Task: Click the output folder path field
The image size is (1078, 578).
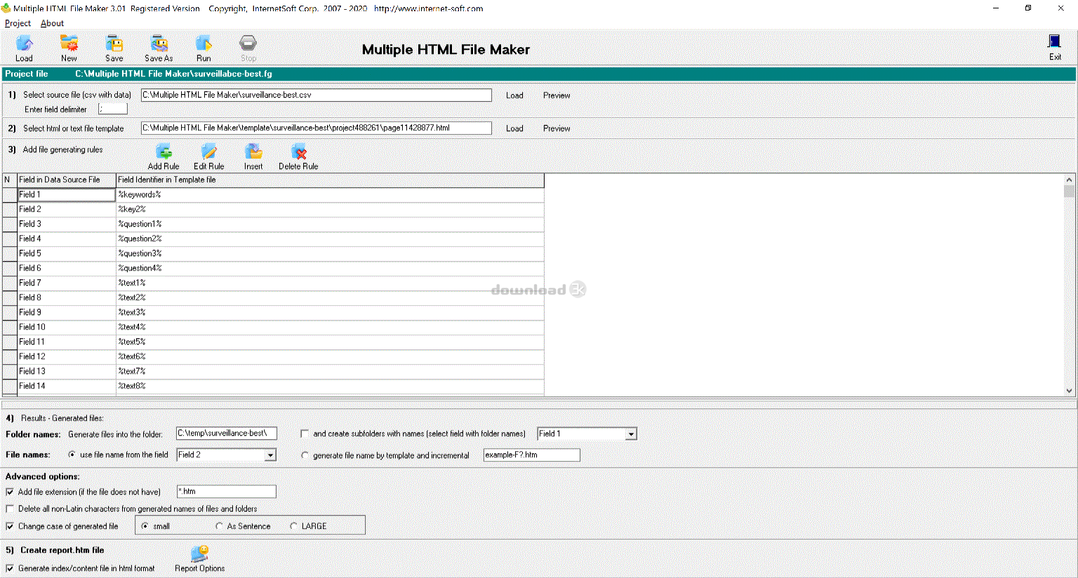Action: coord(226,433)
